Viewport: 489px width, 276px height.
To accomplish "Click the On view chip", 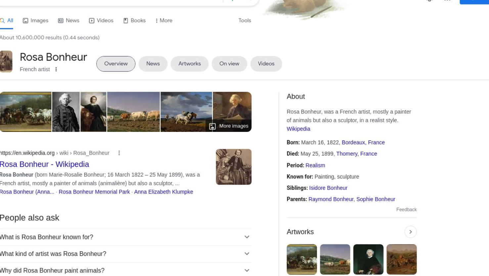I will 229,64.
